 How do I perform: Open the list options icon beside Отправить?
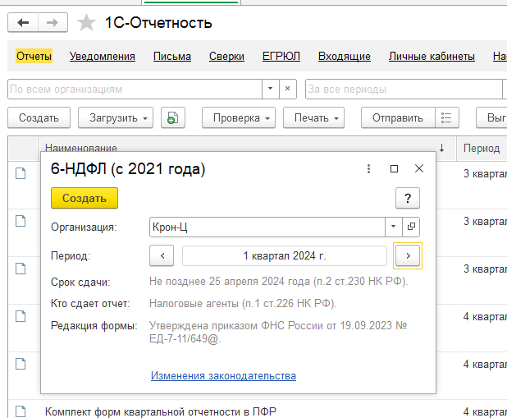tap(447, 118)
